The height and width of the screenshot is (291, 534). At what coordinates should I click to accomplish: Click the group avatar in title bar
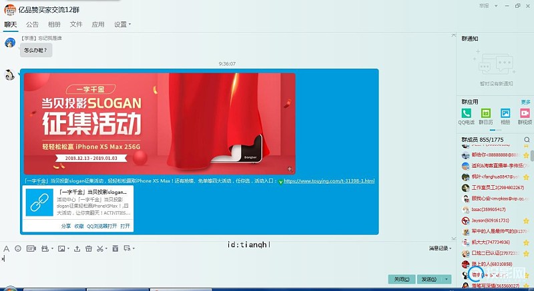pos(10,9)
